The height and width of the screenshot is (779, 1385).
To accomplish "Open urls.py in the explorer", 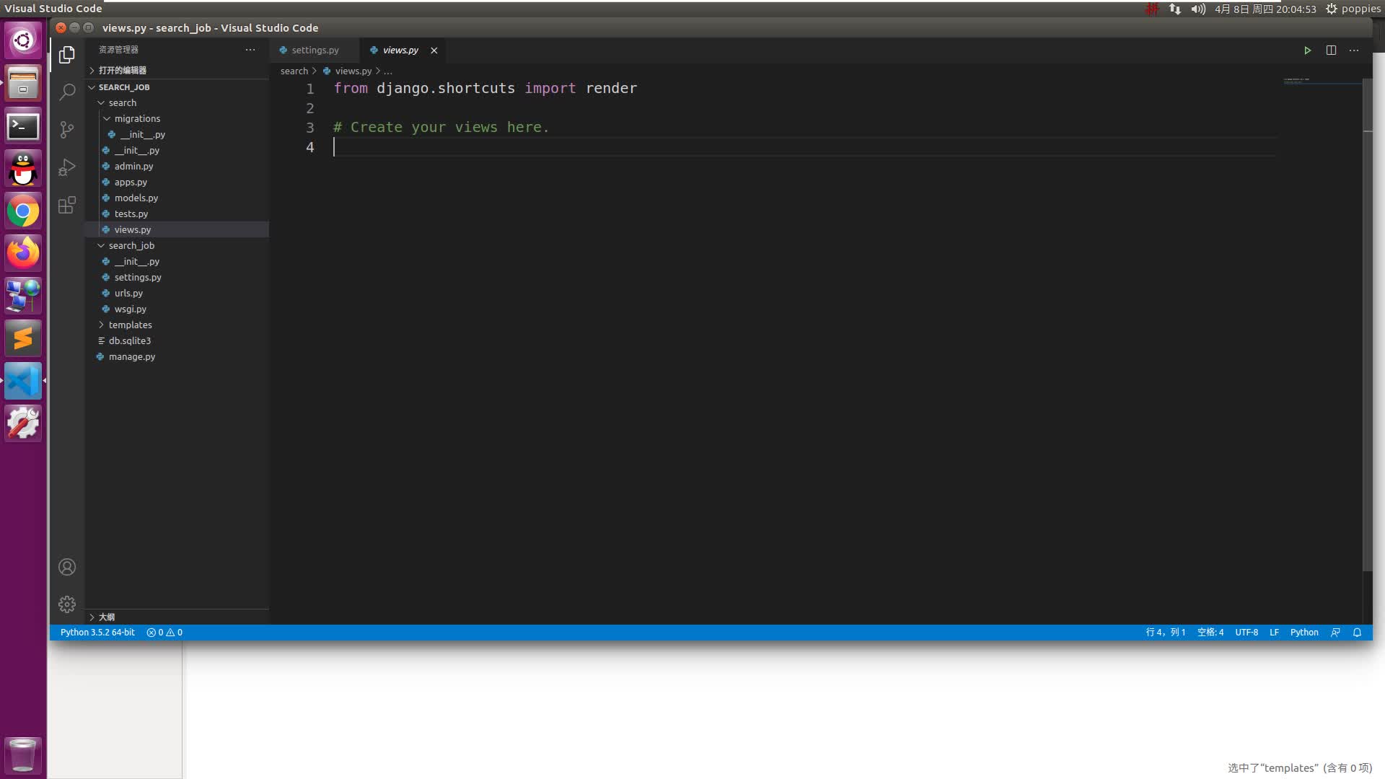I will (x=177, y=294).
